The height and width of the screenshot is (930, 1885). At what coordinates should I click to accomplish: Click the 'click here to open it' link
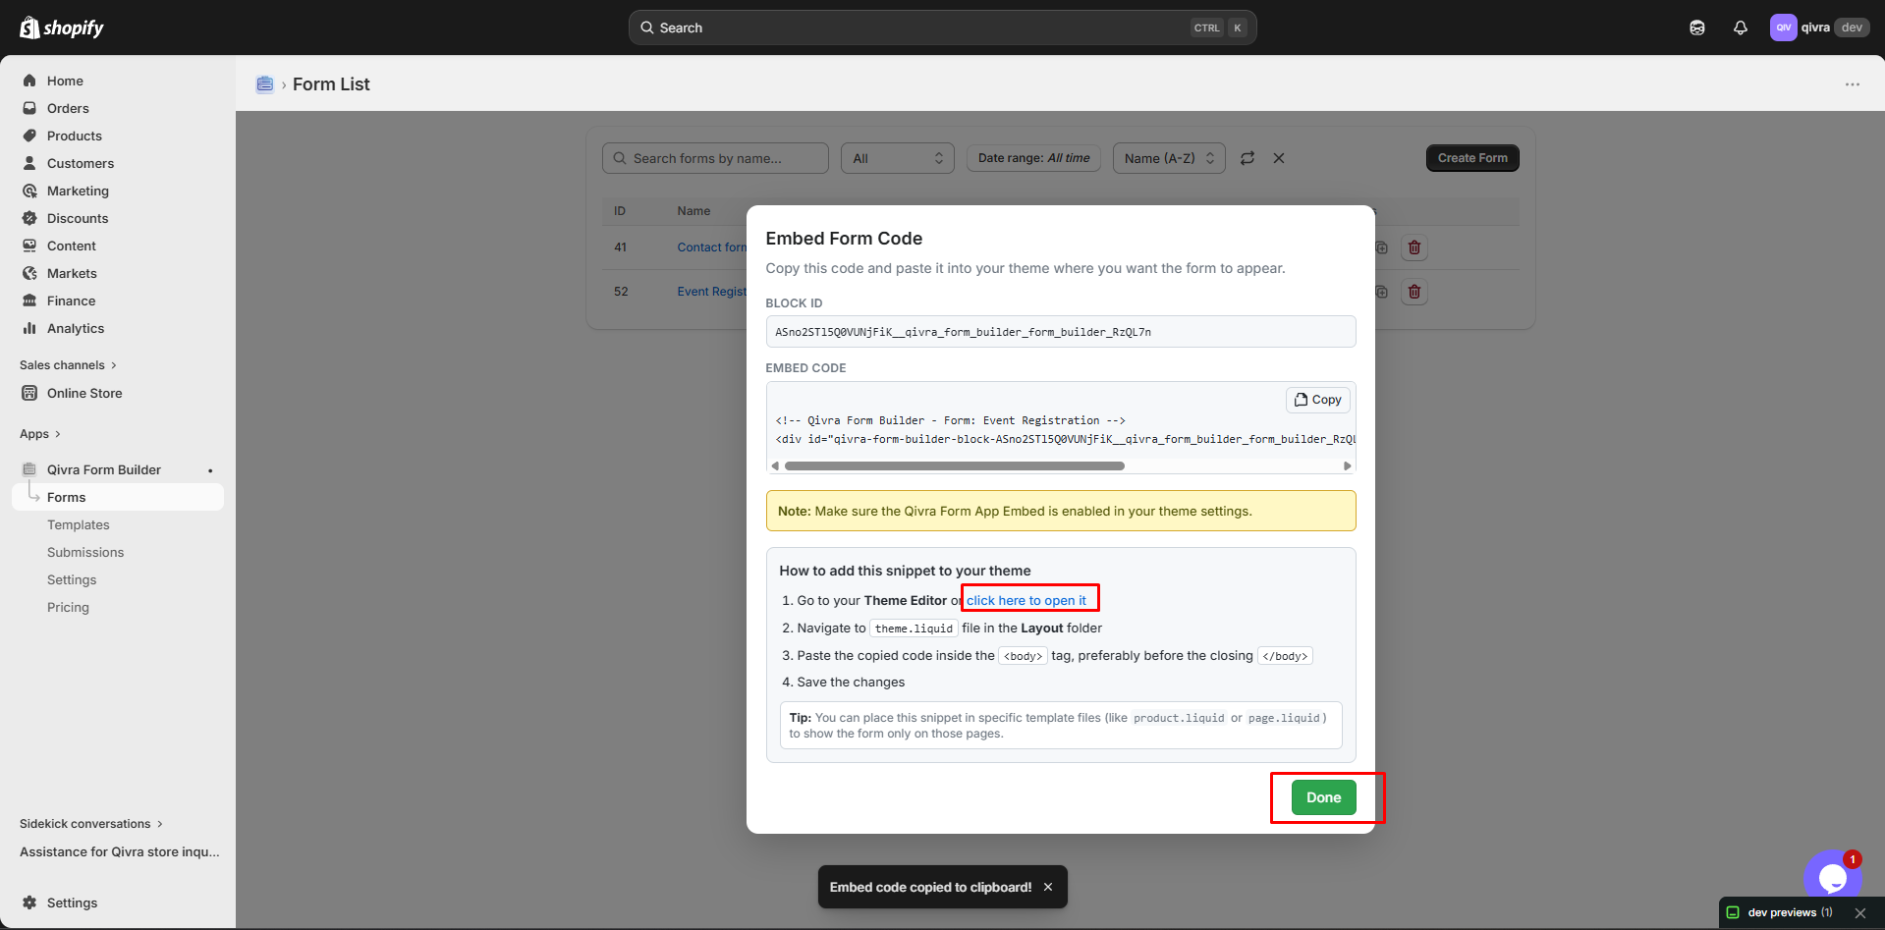[x=1026, y=600]
